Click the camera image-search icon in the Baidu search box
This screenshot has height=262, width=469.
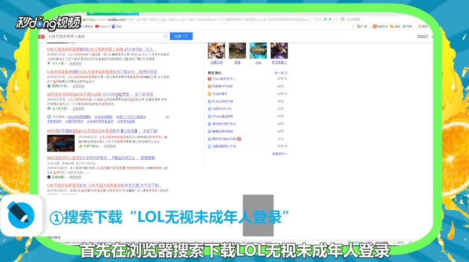point(165,36)
